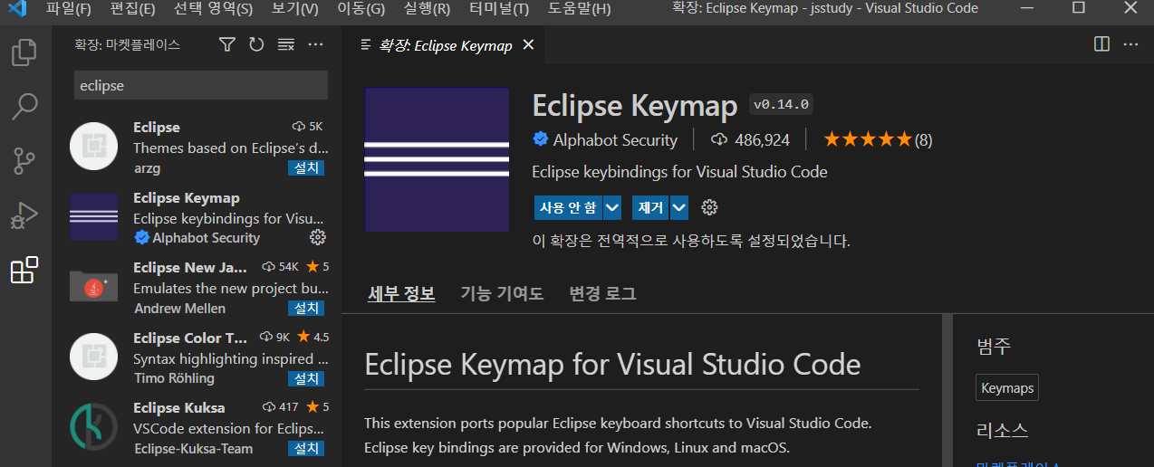The image size is (1154, 467).
Task: Click the Eclipse Keymap extension title
Action: [x=635, y=106]
